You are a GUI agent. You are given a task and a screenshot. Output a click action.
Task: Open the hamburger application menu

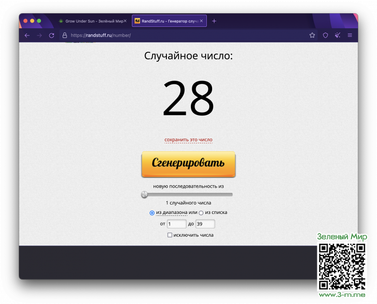pyautogui.click(x=350, y=35)
